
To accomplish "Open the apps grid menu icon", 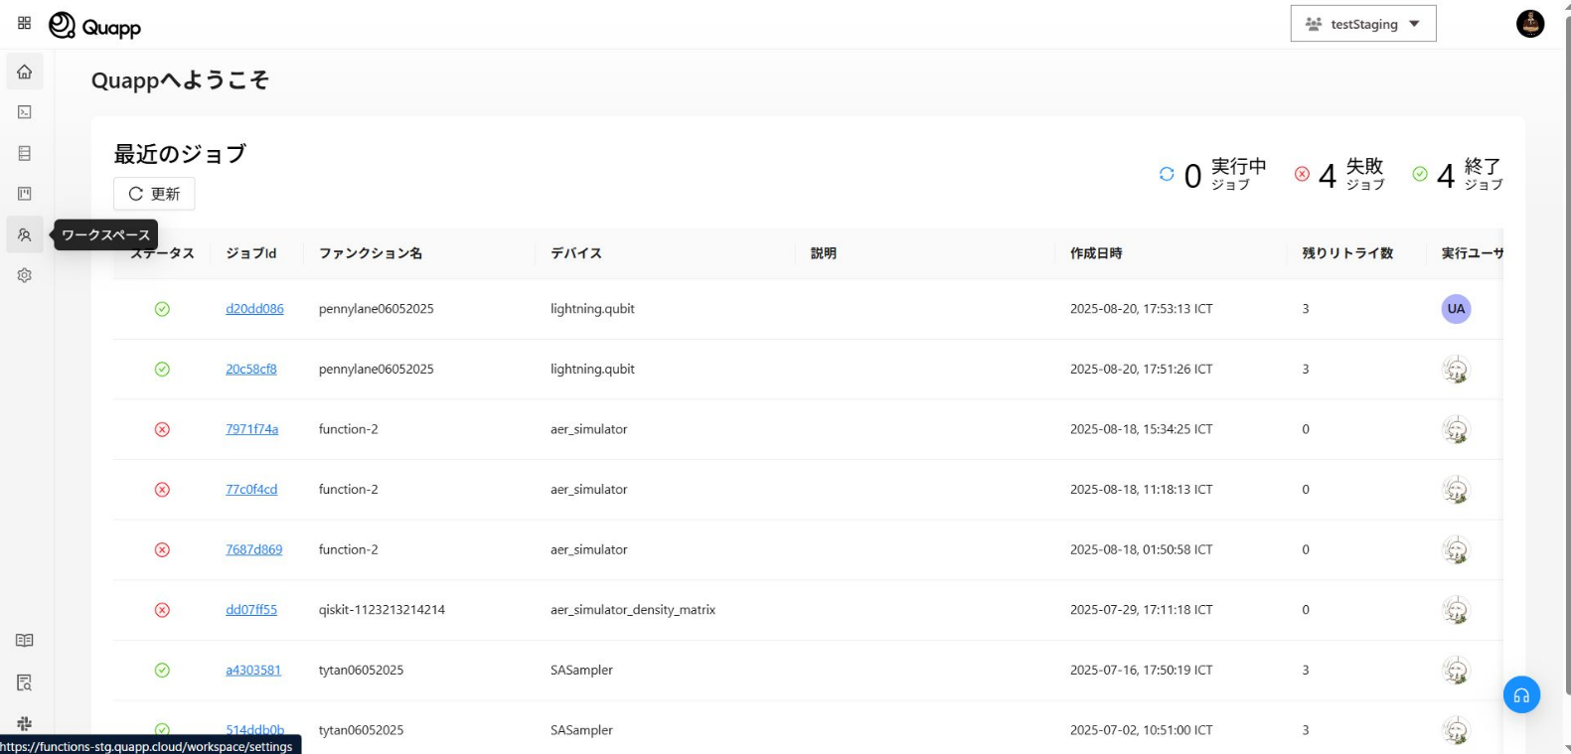I will (25, 23).
